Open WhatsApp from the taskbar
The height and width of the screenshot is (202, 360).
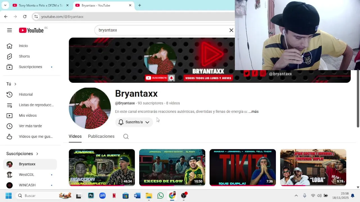160,196
